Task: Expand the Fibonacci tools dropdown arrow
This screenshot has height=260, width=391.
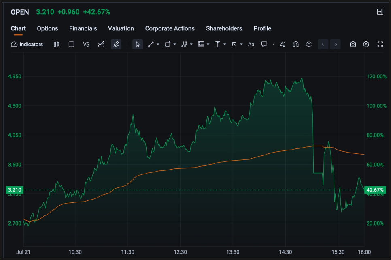Action: [x=208, y=44]
